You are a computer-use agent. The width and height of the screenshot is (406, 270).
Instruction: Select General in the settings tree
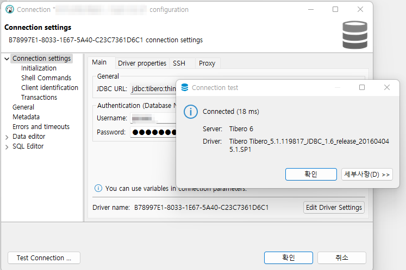23,107
